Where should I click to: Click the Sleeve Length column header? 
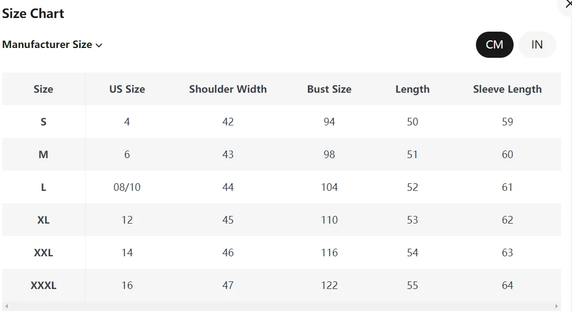point(507,89)
